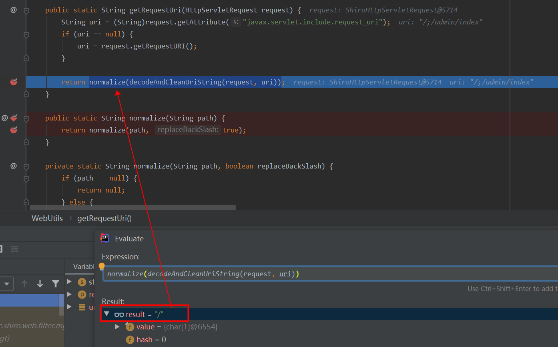Select the highlighted blue stack frame row
This screenshot has width=558, height=347.
(x=30, y=300)
